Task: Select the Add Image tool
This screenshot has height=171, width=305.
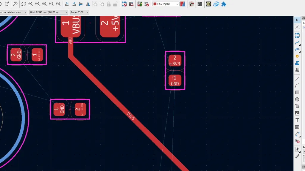Action: tap(297, 113)
